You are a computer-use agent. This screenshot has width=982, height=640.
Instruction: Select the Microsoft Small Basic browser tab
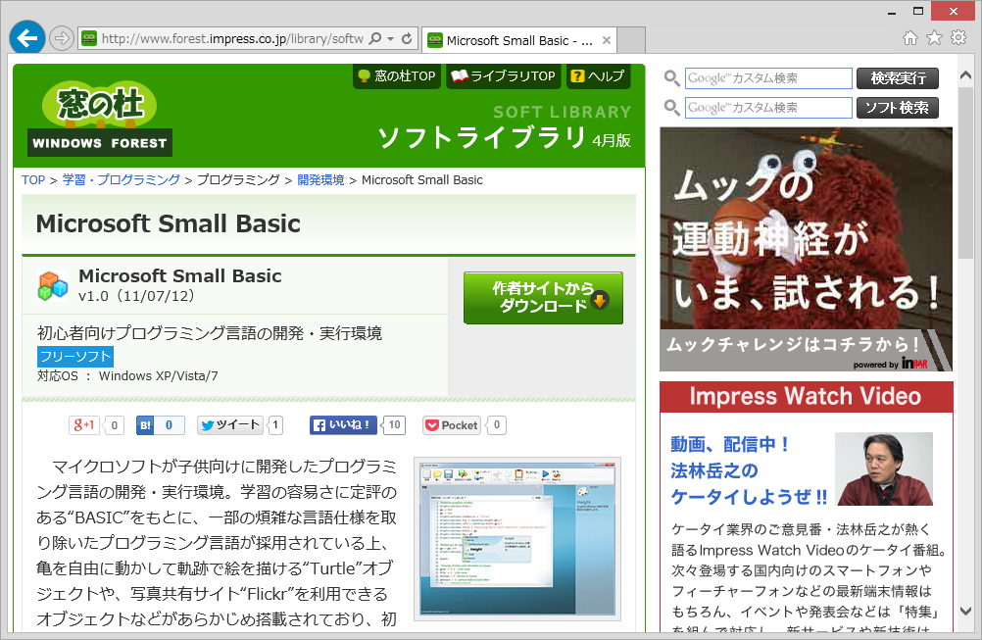(x=519, y=41)
